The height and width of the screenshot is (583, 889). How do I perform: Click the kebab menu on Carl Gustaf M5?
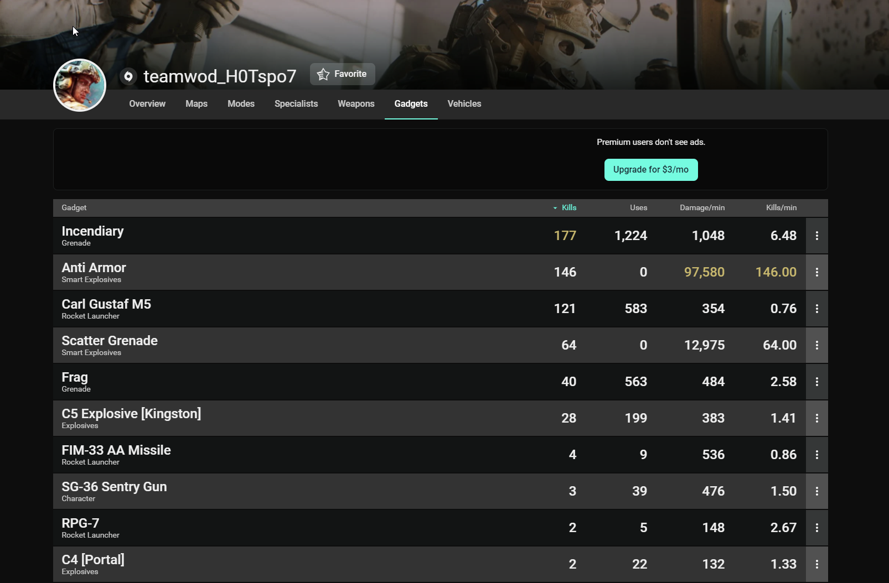click(x=816, y=309)
